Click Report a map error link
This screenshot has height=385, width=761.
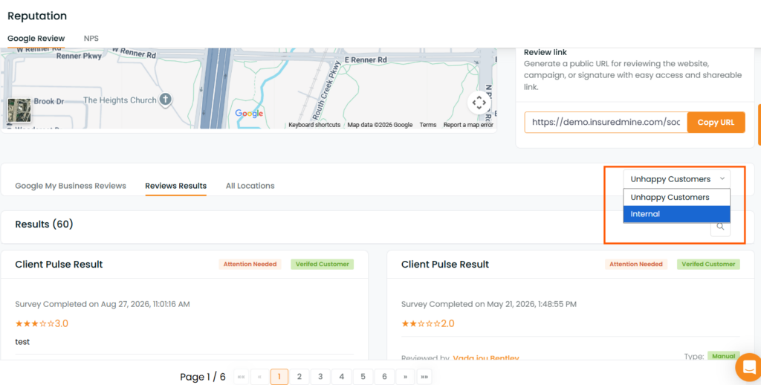coord(468,125)
